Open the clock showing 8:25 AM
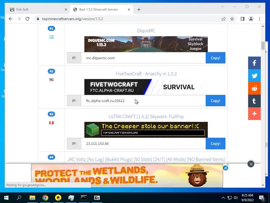 [247, 198]
